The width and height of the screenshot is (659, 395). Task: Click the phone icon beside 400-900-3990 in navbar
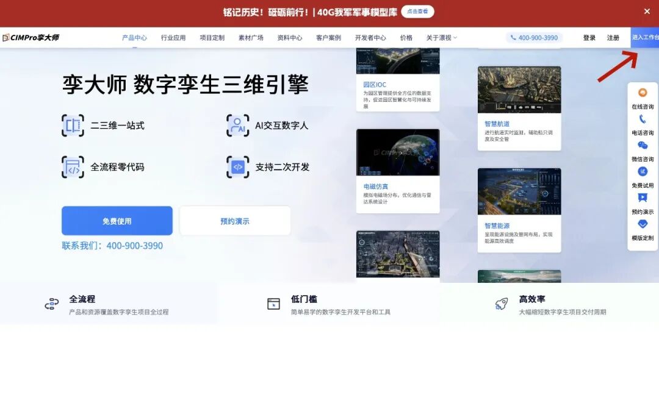(x=513, y=38)
